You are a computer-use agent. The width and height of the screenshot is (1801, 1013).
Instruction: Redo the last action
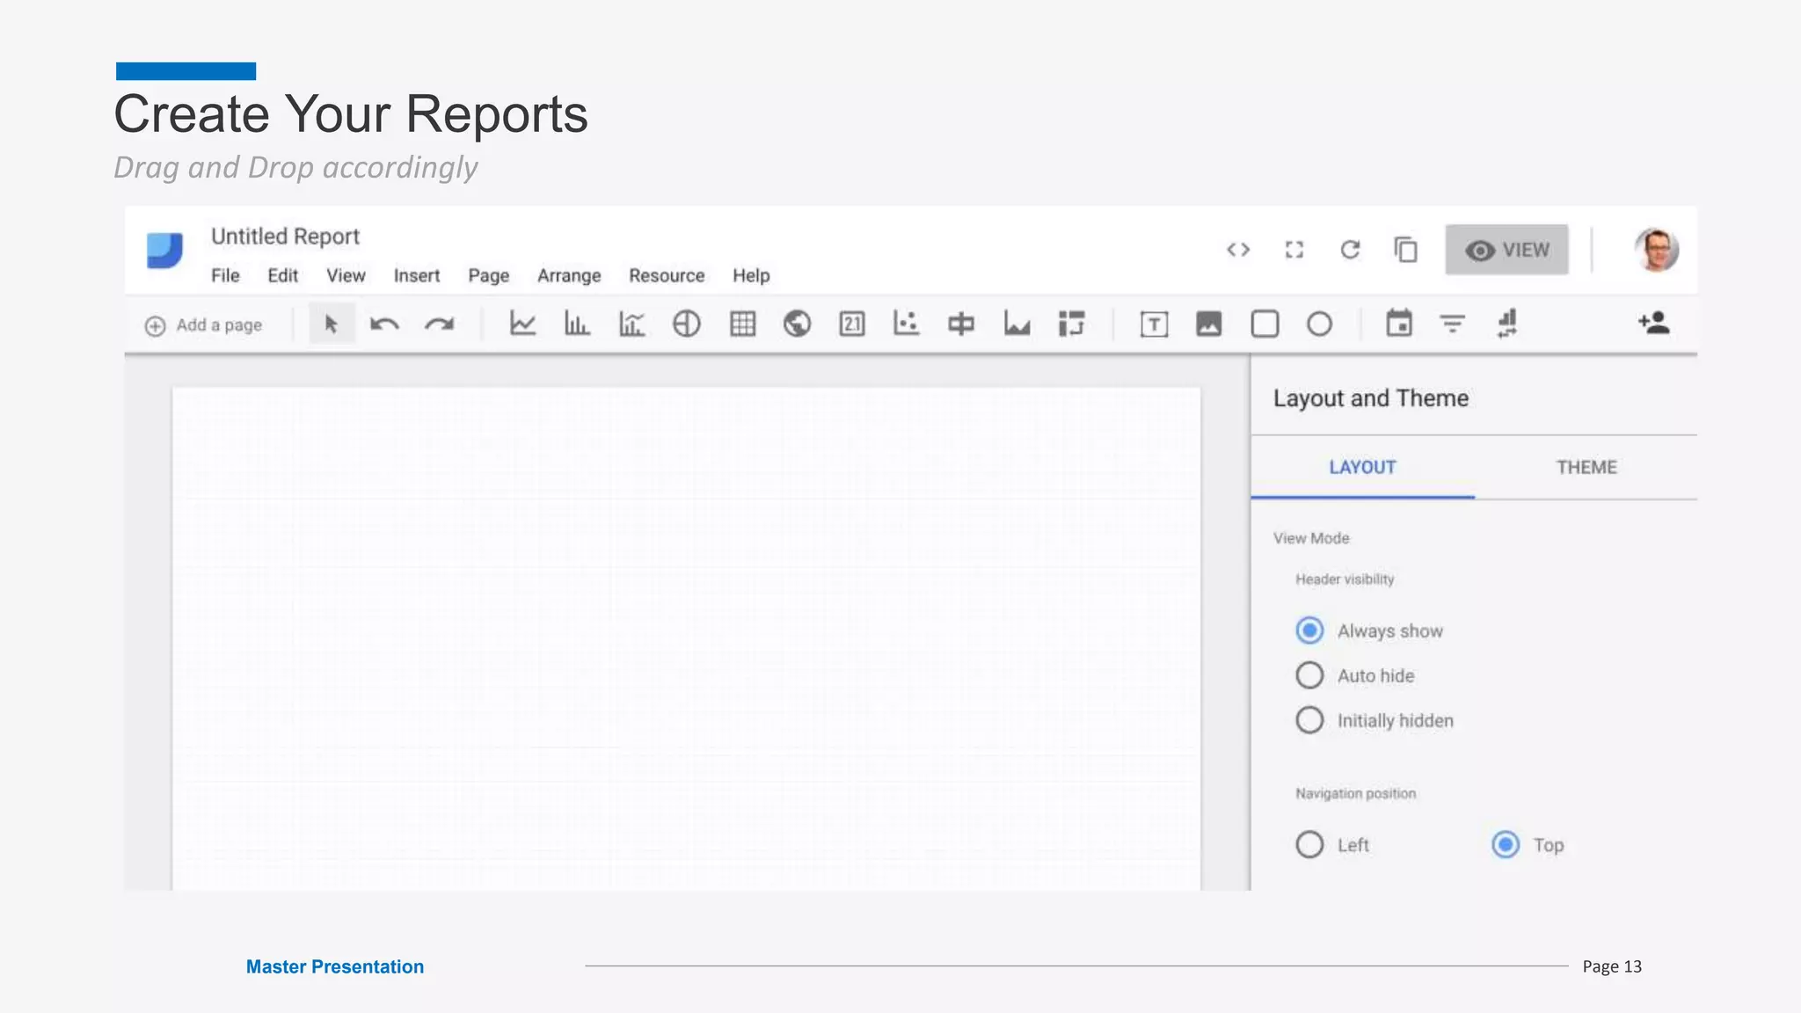pos(439,324)
